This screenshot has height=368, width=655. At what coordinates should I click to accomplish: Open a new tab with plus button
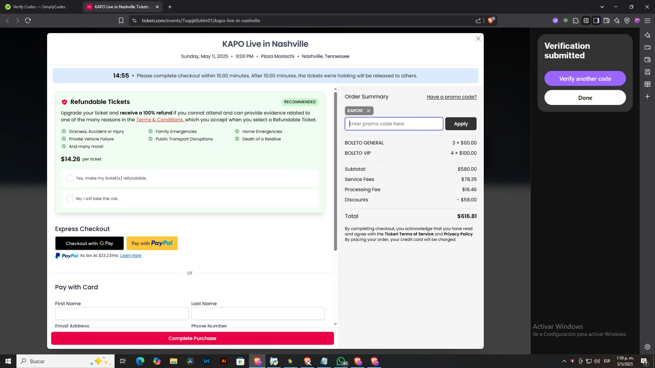pyautogui.click(x=170, y=7)
